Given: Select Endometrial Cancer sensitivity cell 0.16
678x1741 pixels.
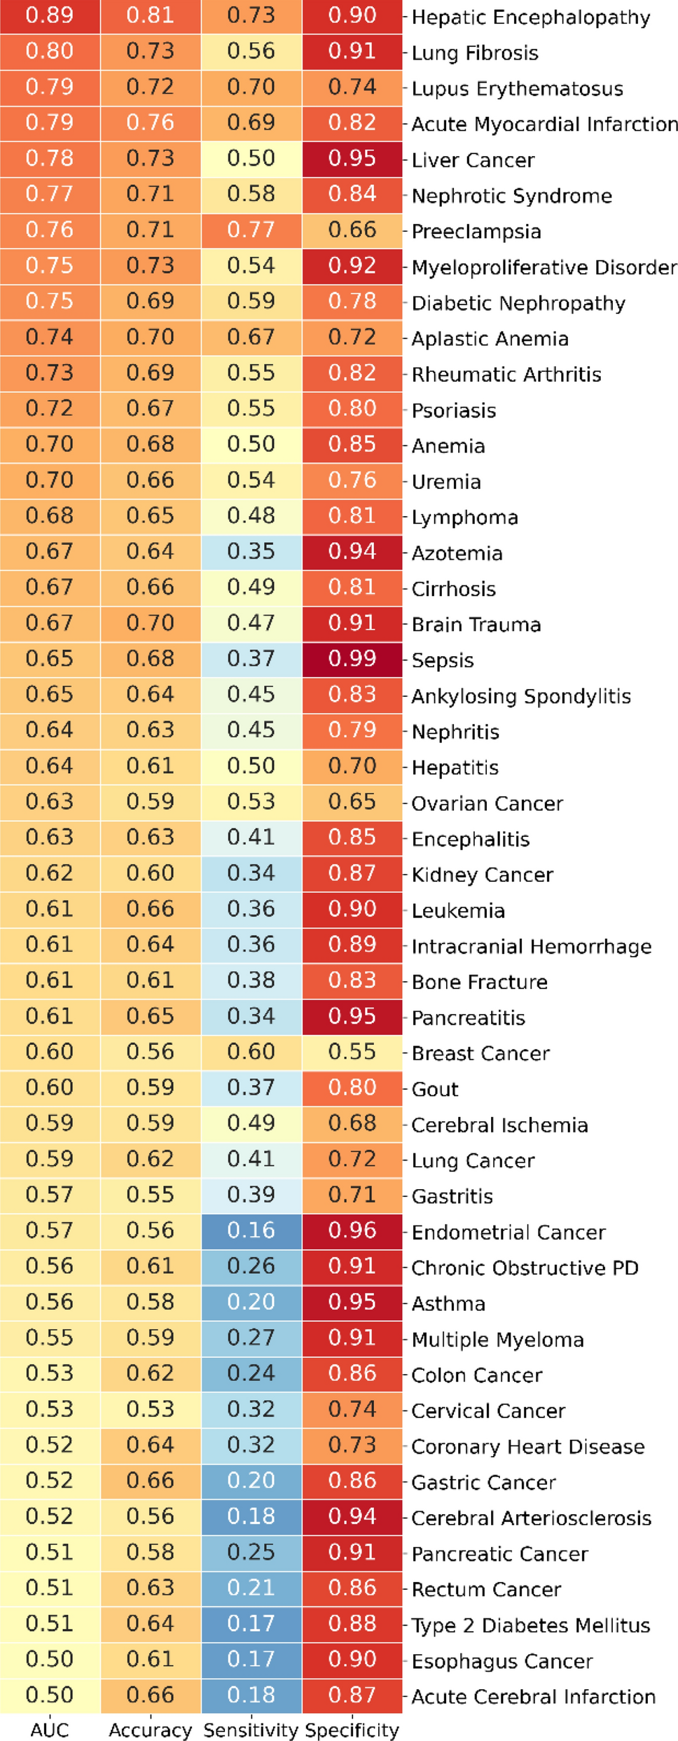Looking at the screenshot, I should point(251,1230).
